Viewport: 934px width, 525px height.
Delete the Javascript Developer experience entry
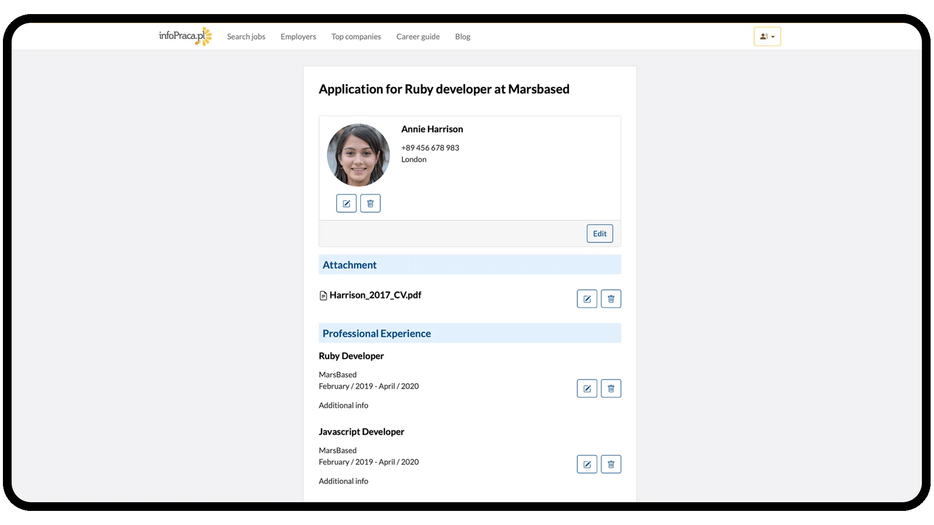pos(611,464)
